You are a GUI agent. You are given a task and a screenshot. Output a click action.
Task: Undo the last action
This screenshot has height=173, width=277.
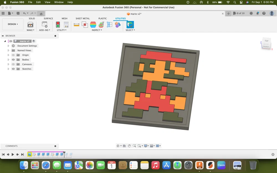[x=24, y=13]
